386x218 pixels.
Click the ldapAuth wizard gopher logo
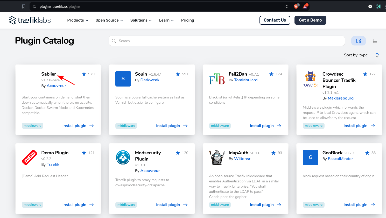click(217, 157)
